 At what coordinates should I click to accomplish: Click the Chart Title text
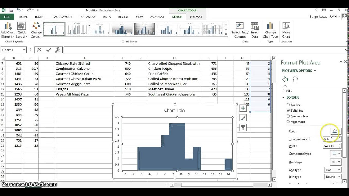(174, 110)
